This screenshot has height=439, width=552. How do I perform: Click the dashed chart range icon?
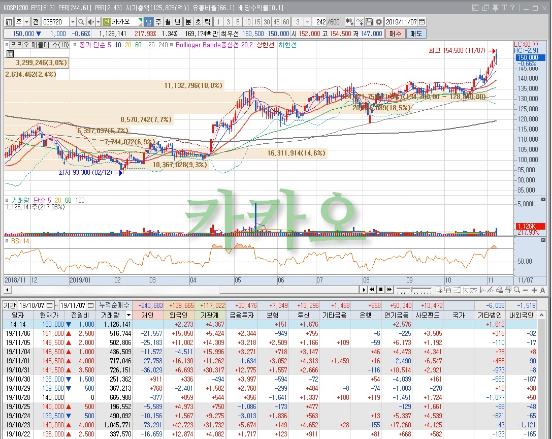(x=456, y=290)
